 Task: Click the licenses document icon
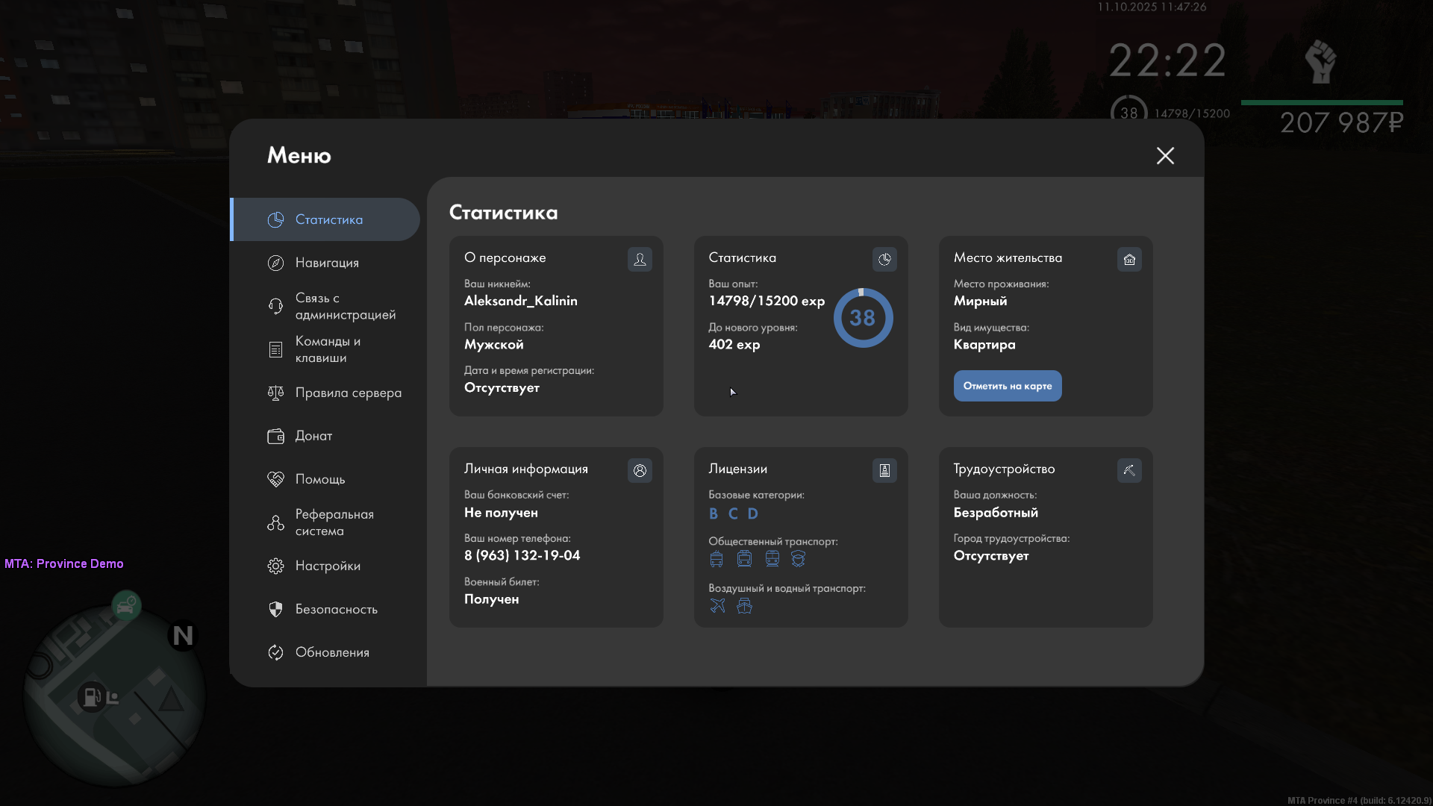click(884, 470)
